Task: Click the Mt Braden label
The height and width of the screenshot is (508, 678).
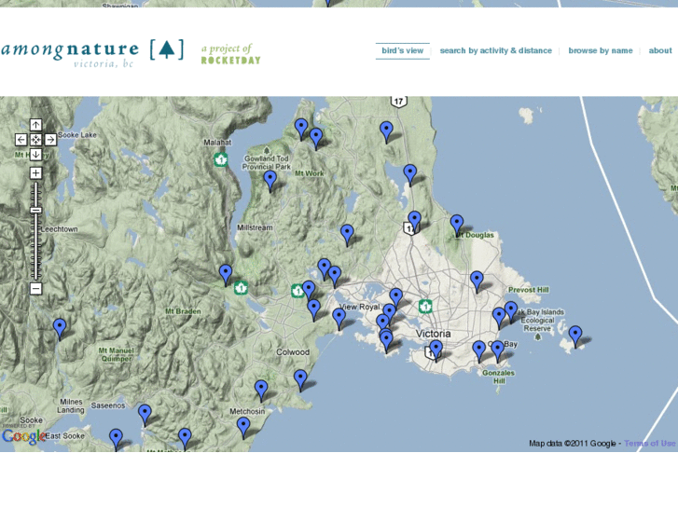Action: (x=183, y=311)
